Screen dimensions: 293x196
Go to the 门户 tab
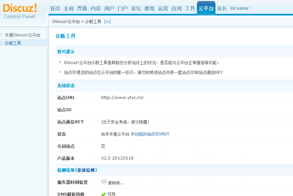pyautogui.click(x=123, y=8)
